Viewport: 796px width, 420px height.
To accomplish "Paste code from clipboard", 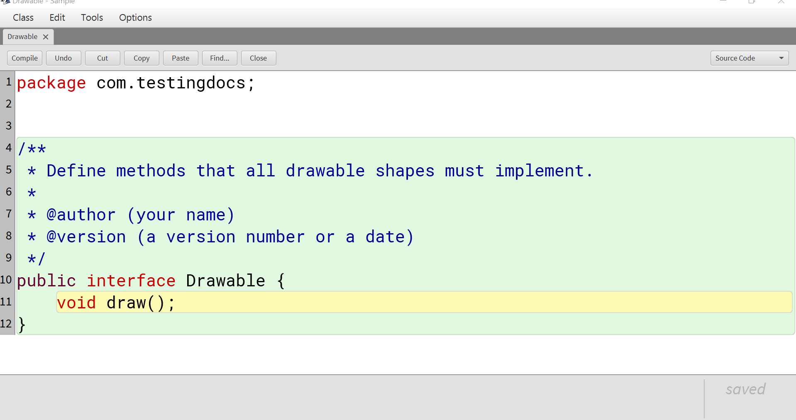I will [x=180, y=58].
